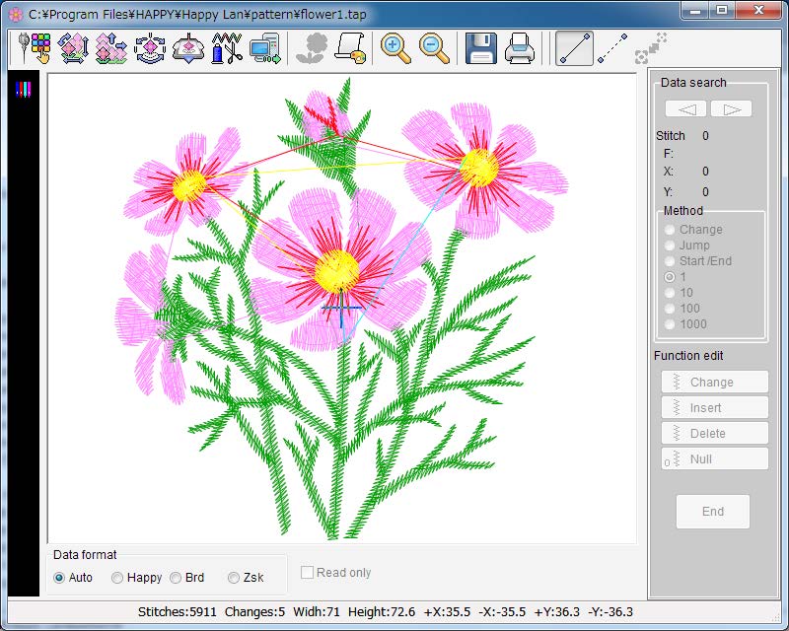Select the Auto data format option
This screenshot has height=631, width=789.
click(x=59, y=578)
